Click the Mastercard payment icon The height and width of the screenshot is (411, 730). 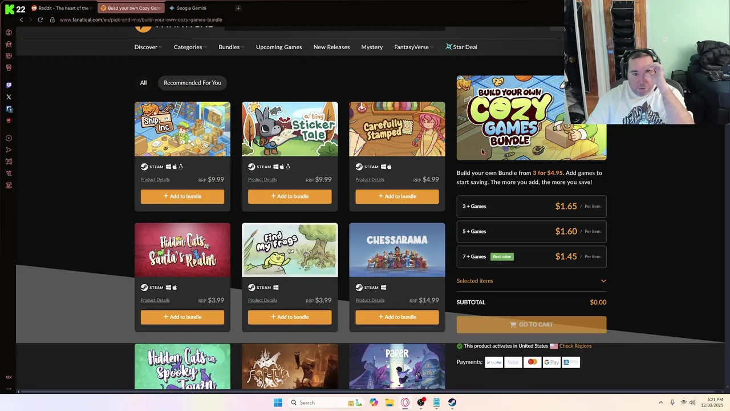point(533,362)
